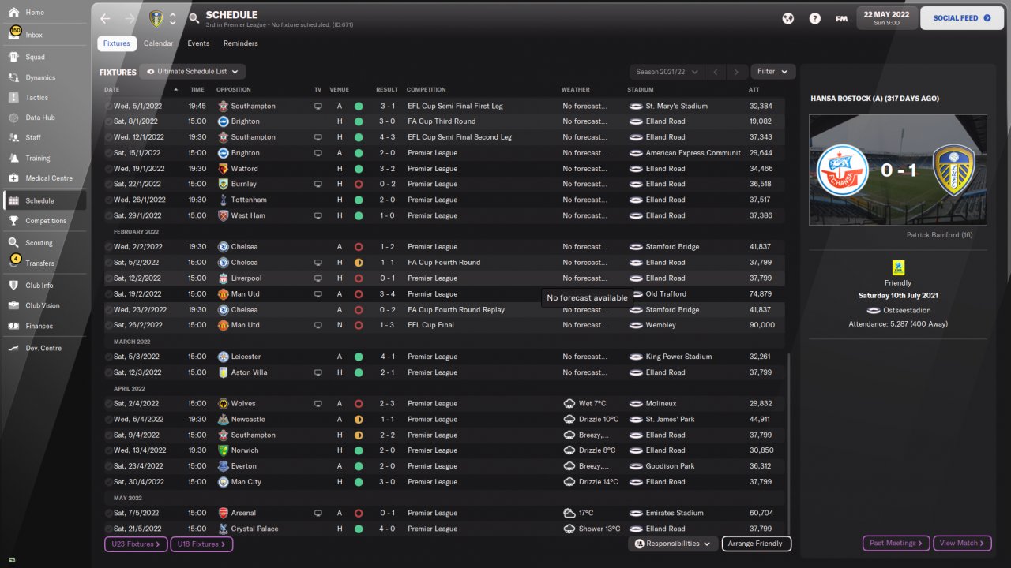The height and width of the screenshot is (568, 1011).
Task: Open Past Meetings
Action: [896, 544]
